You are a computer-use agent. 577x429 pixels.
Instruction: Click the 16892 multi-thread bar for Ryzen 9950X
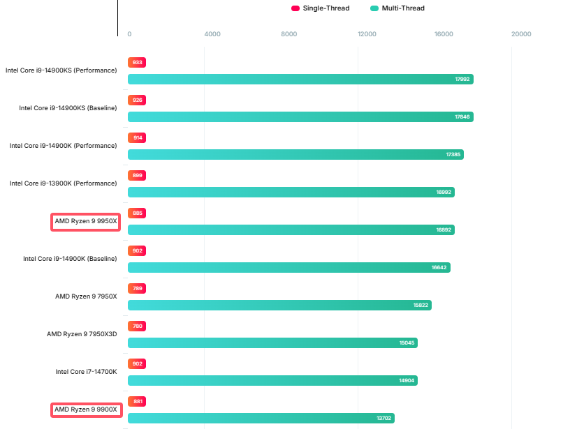point(291,230)
